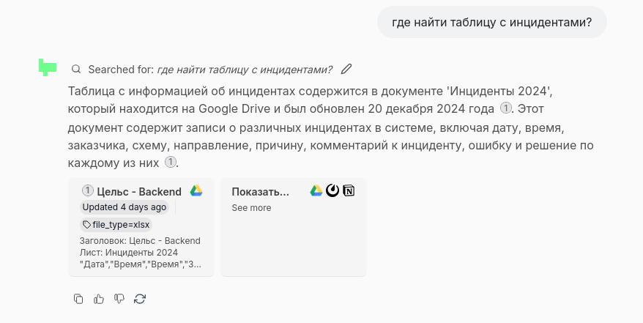Click the magnifier icon beside Searched for

pos(76,69)
